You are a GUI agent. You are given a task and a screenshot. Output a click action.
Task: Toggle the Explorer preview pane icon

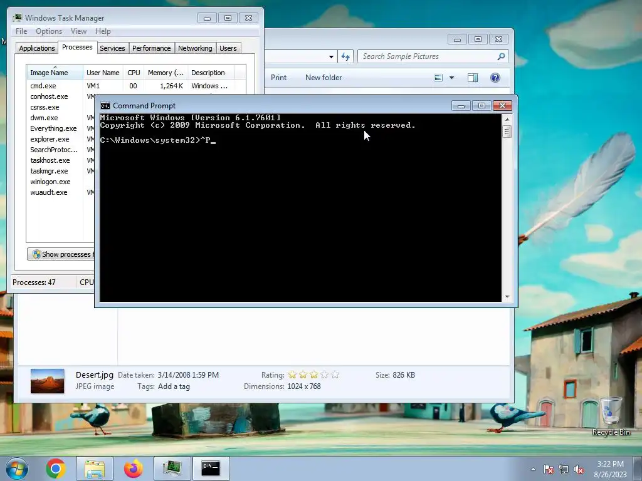tap(473, 78)
